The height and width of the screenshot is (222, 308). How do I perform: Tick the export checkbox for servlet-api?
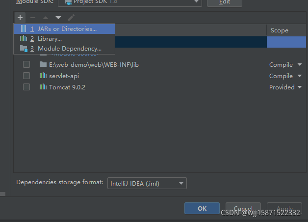pyautogui.click(x=26, y=76)
